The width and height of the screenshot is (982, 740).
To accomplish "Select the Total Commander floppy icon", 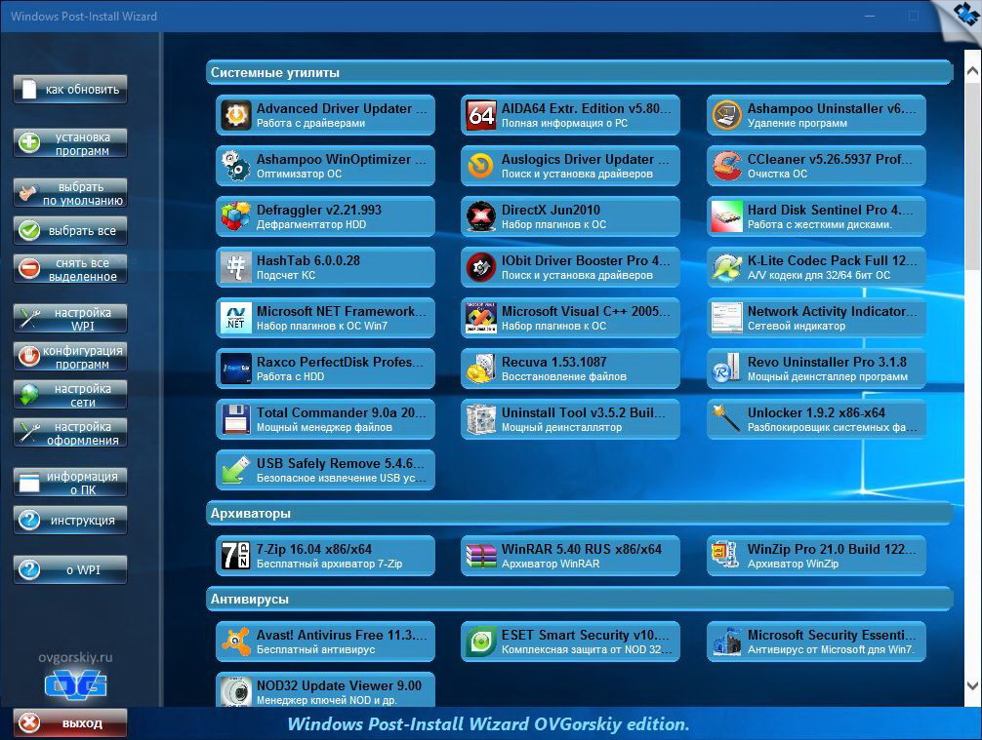I will click(236, 419).
